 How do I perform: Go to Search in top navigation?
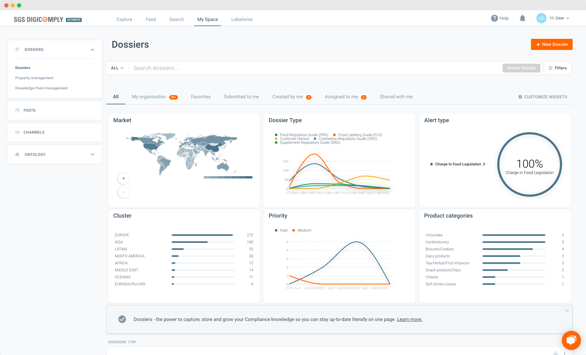(177, 19)
